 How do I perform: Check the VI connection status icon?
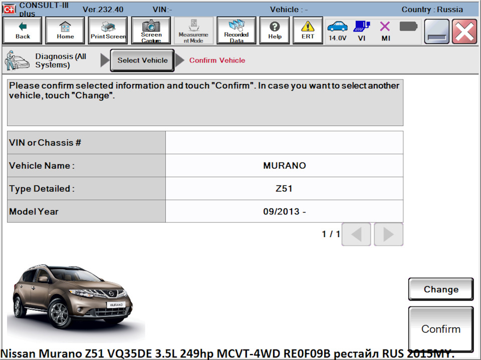(x=362, y=27)
